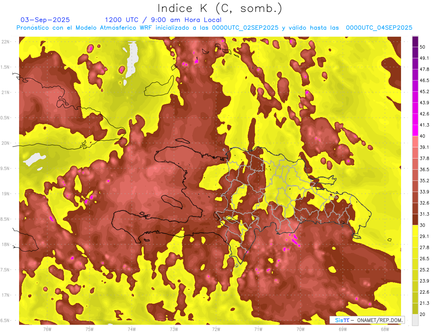
Task: Click the 76W longitude axis label
Action: coord(47,329)
